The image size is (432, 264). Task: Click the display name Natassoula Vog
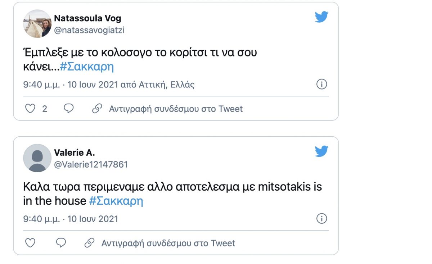pyautogui.click(x=87, y=18)
